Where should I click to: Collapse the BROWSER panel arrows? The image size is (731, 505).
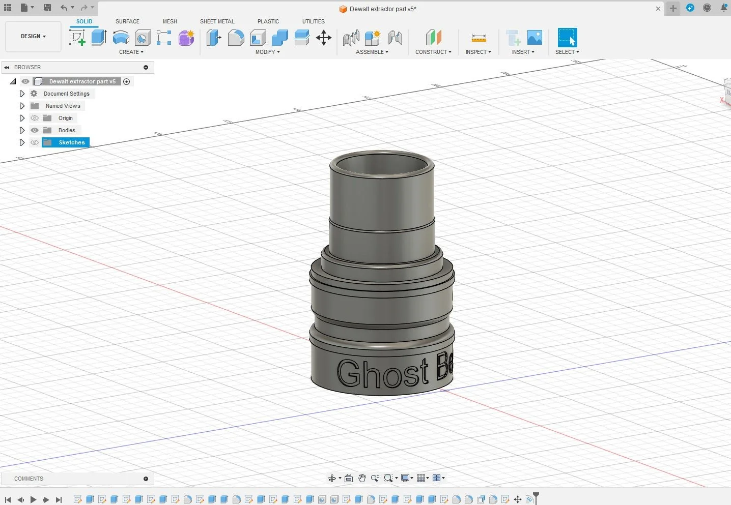point(7,67)
